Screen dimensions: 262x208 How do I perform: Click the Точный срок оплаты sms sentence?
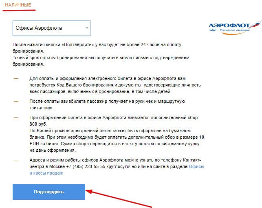click(101, 61)
